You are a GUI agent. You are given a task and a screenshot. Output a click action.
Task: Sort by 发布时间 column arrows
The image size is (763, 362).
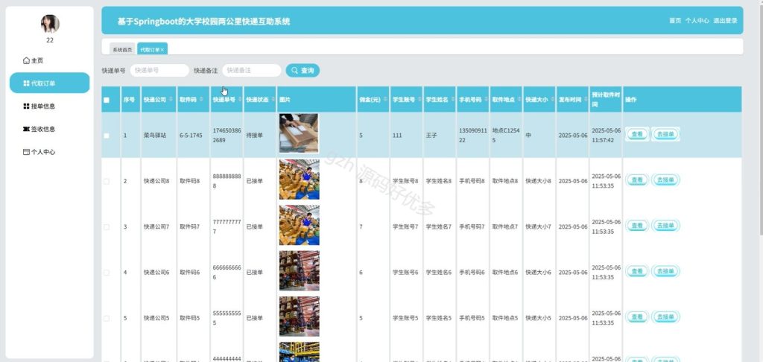point(584,100)
